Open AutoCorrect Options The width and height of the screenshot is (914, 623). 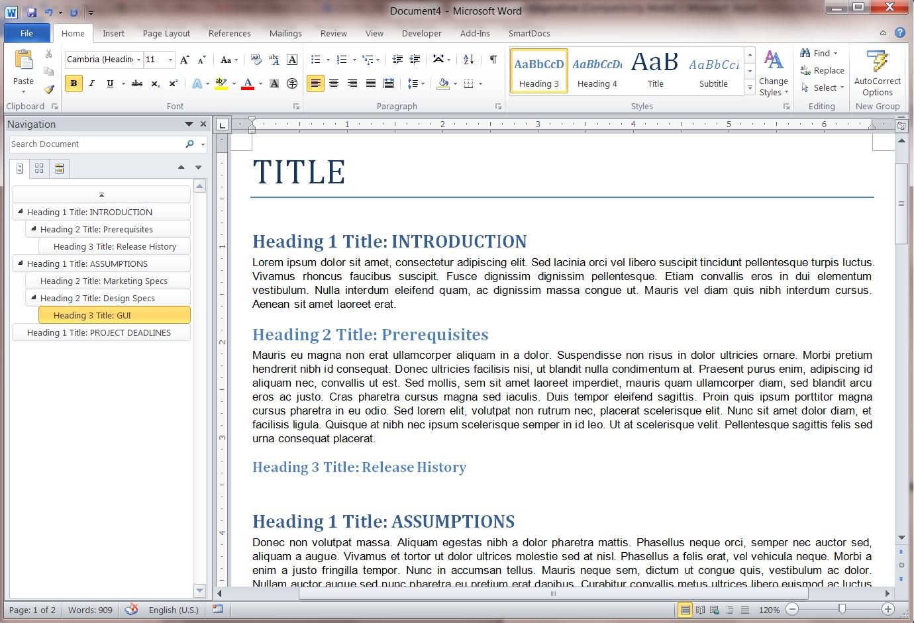(x=878, y=73)
